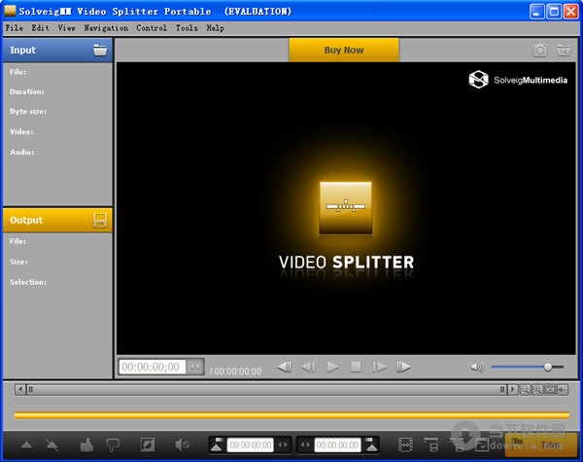This screenshot has height=462, width=583.
Task: Zoom out the timeline
Action: [525, 390]
